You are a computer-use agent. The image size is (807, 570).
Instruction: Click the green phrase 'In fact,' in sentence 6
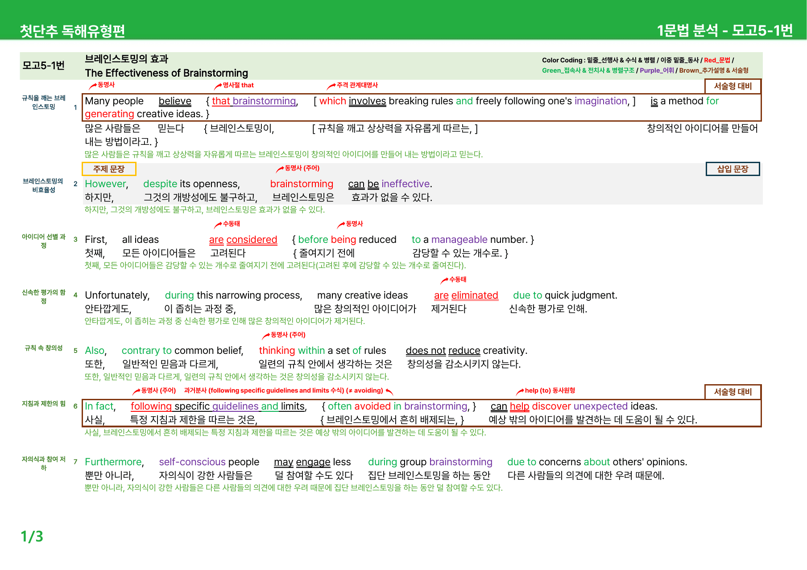click(x=100, y=406)
